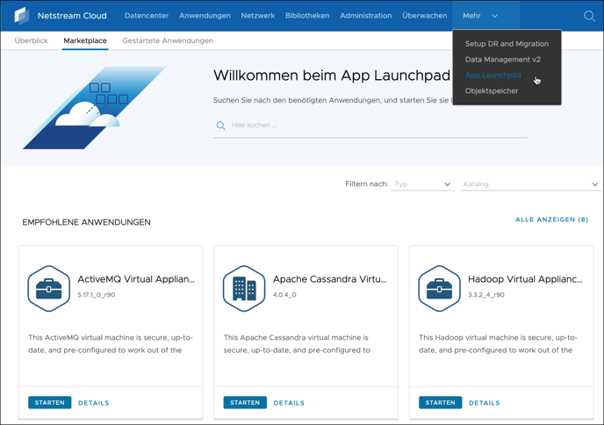This screenshot has width=604, height=425.
Task: Open the Anwendungen menu
Action: tap(205, 16)
